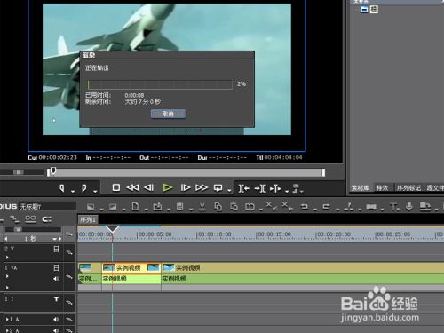Toggle the video channel icon on 2 V track

pyautogui.click(x=56, y=250)
